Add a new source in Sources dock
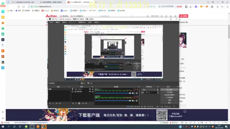The image size is (230, 129). tap(73, 103)
